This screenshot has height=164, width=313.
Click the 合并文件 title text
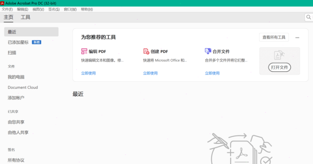tap(221, 51)
